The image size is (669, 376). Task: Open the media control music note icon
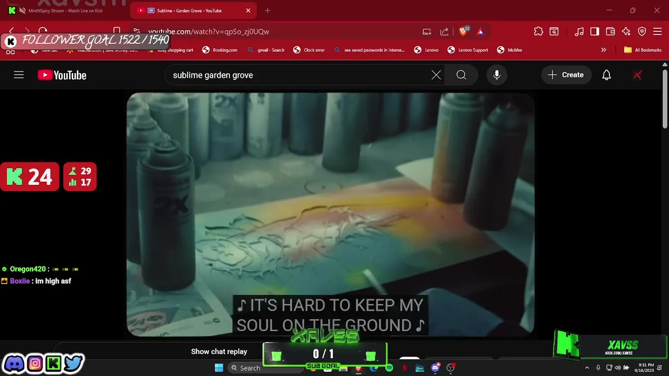(579, 31)
